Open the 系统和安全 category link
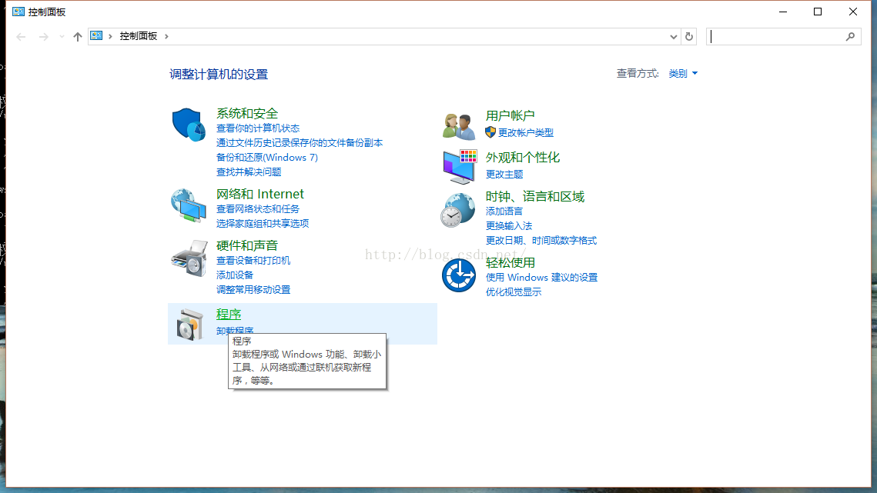The image size is (877, 493). pyautogui.click(x=247, y=114)
